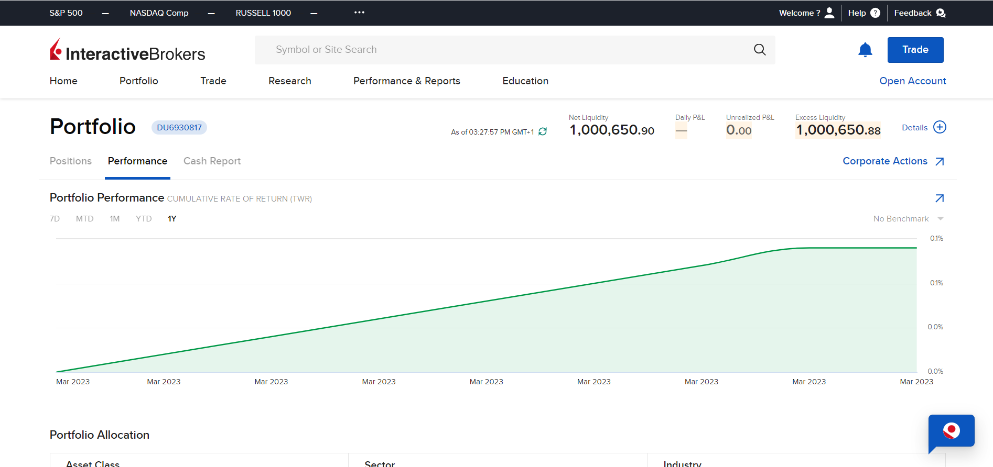
Task: Open Corporate Actions external arrow icon
Action: tap(940, 161)
